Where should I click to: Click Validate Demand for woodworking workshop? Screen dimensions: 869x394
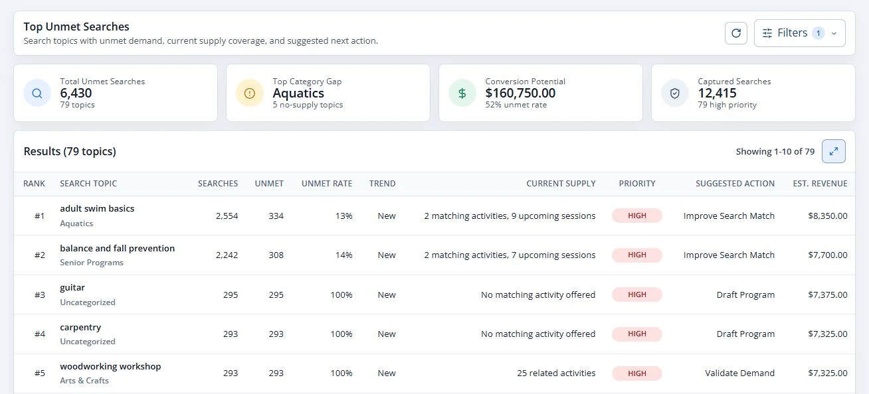tap(740, 373)
